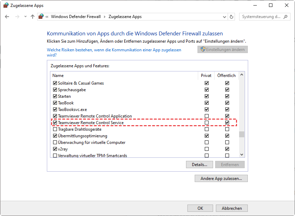Click the back navigation arrow
The image size is (295, 216).
pos(7,17)
